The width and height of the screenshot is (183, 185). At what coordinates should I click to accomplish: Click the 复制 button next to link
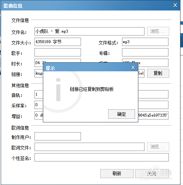[x=158, y=73]
